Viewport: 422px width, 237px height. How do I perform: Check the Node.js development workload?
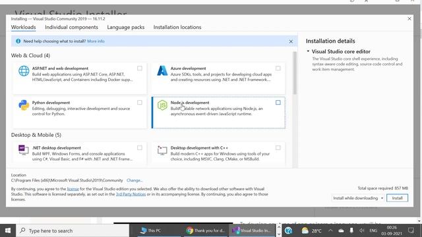(278, 103)
